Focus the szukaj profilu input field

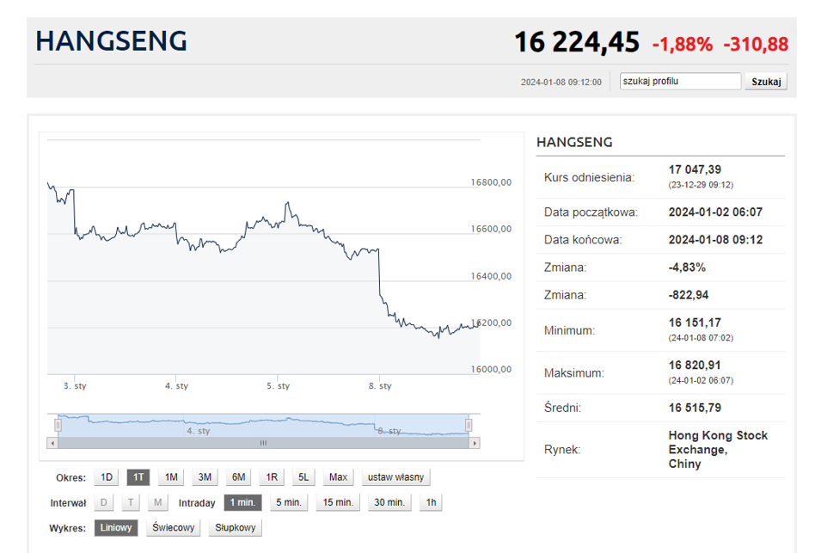point(680,81)
